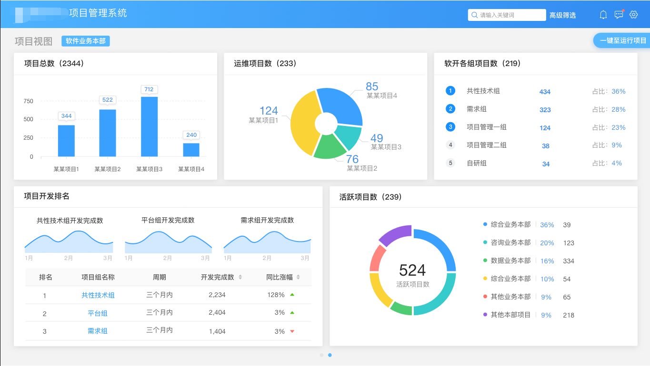The height and width of the screenshot is (366, 650).
Task: Go to the first carousel page dot
Action: tap(321, 355)
